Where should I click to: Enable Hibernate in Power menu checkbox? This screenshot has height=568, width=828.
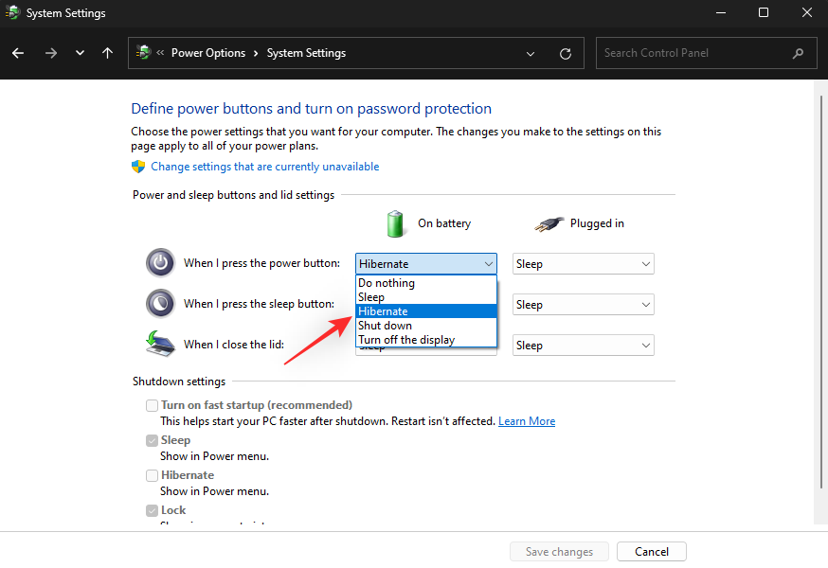tap(153, 475)
